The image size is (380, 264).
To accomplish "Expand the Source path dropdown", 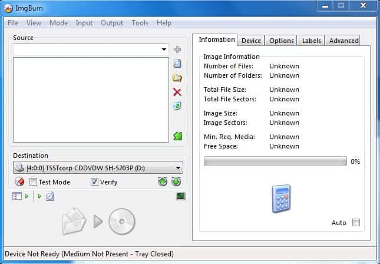I will point(164,50).
